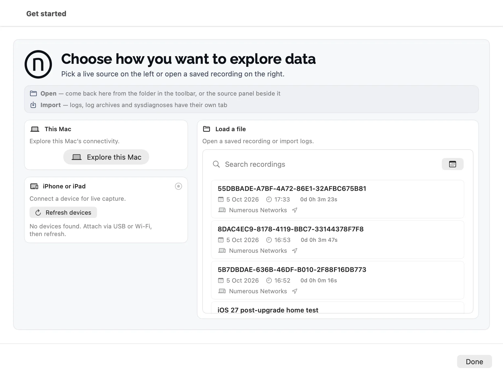Click the Explore this Mac's connectivity text

point(74,141)
